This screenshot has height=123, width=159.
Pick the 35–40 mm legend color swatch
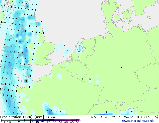[x=62, y=120]
